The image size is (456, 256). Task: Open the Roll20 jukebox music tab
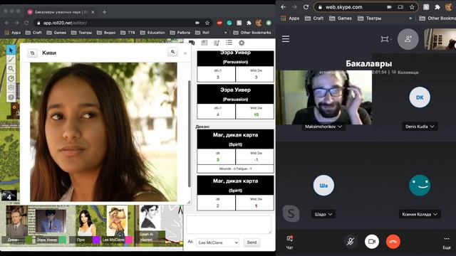(x=217, y=43)
